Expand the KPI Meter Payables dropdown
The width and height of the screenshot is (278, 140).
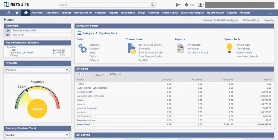tap(67, 70)
